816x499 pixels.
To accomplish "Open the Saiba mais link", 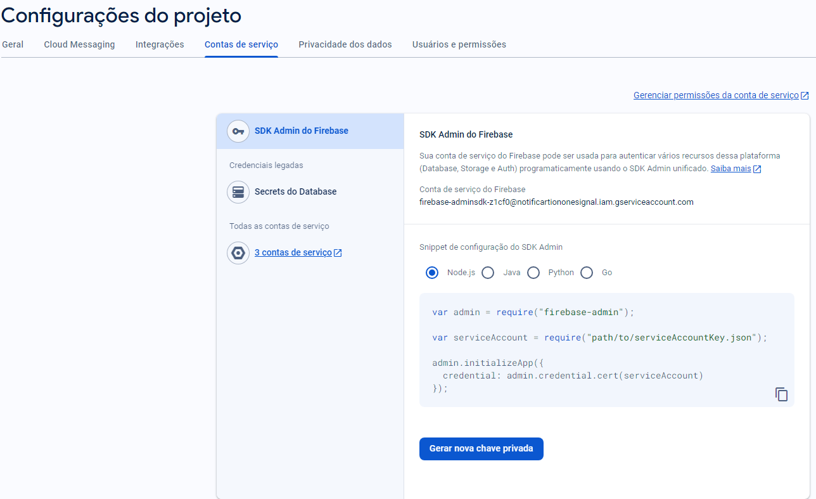I will click(x=730, y=169).
